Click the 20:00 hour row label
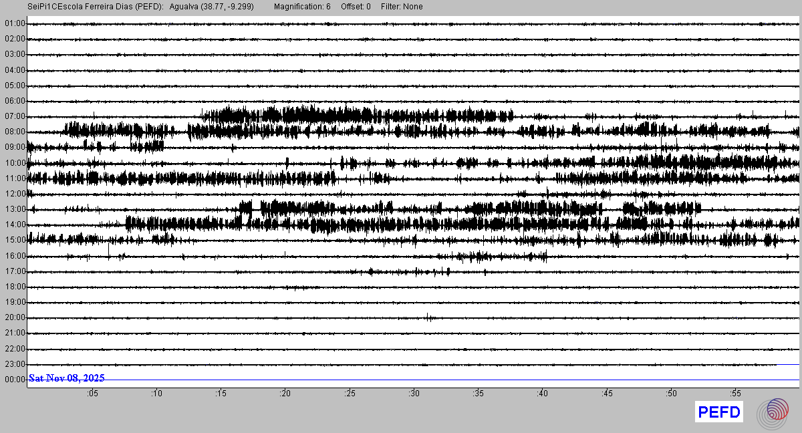Viewport: 802px width, 433px height. point(14,317)
